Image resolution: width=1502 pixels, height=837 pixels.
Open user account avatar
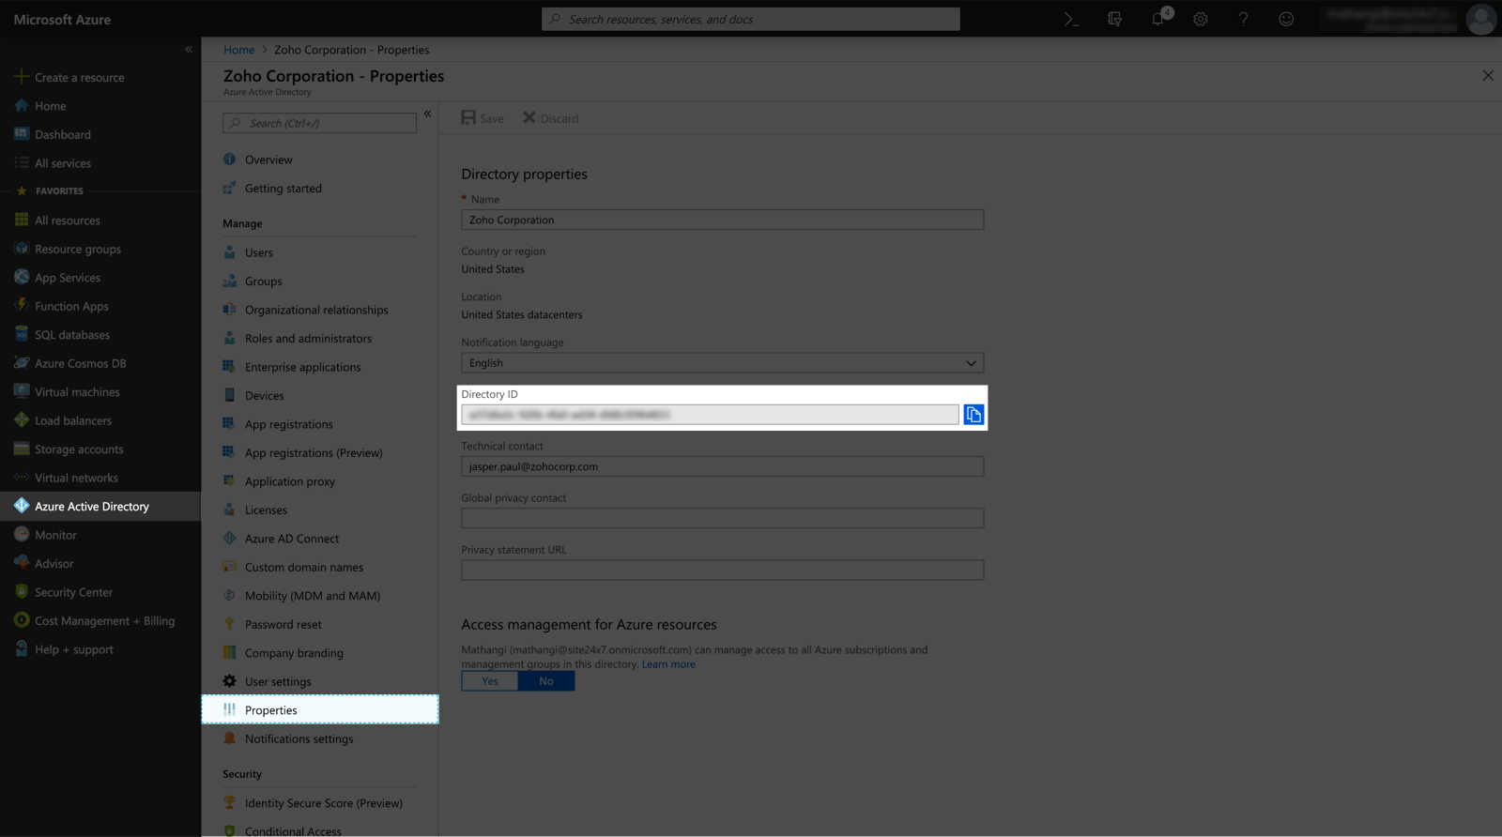coord(1481,19)
